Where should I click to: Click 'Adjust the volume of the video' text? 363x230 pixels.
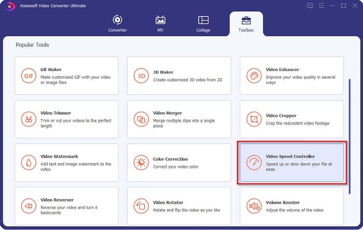click(x=295, y=210)
